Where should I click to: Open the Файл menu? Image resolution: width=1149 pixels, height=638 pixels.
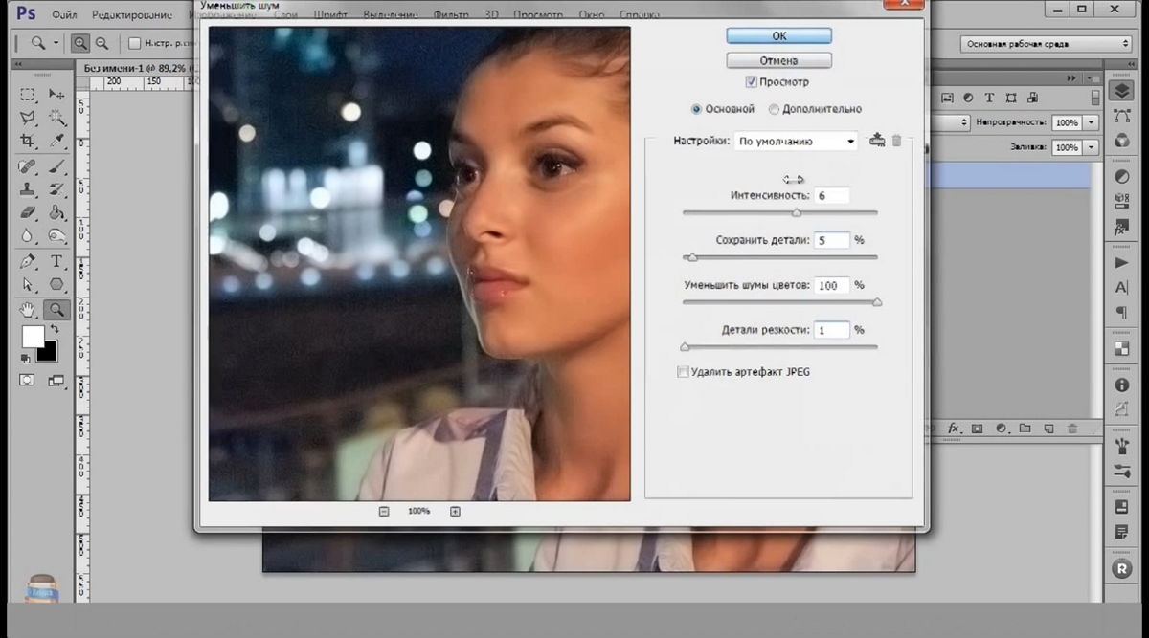pyautogui.click(x=64, y=15)
